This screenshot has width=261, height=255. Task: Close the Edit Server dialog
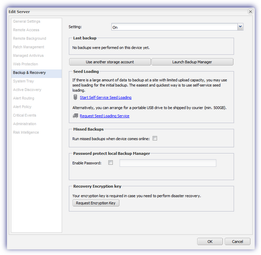[250, 11]
